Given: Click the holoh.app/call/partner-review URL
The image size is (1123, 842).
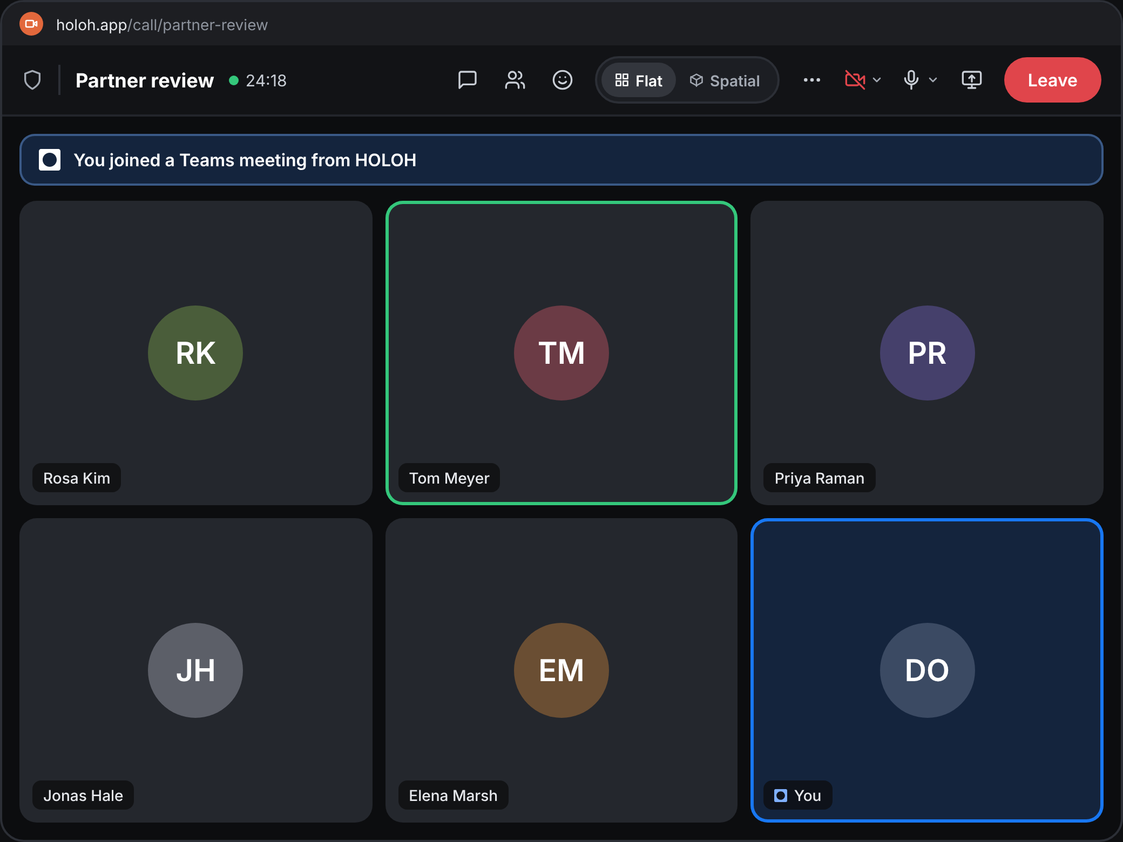Looking at the screenshot, I should click(162, 25).
